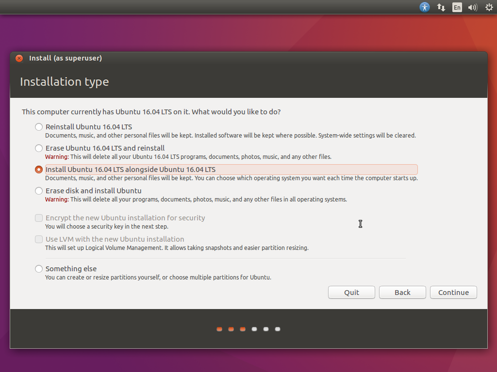Toggle Encrypt the new Ubuntu installation checkbox
This screenshot has width=497, height=372.
tap(39, 218)
